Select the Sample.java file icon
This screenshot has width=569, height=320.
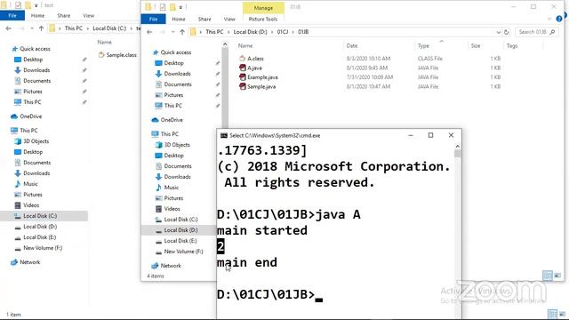[x=243, y=87]
